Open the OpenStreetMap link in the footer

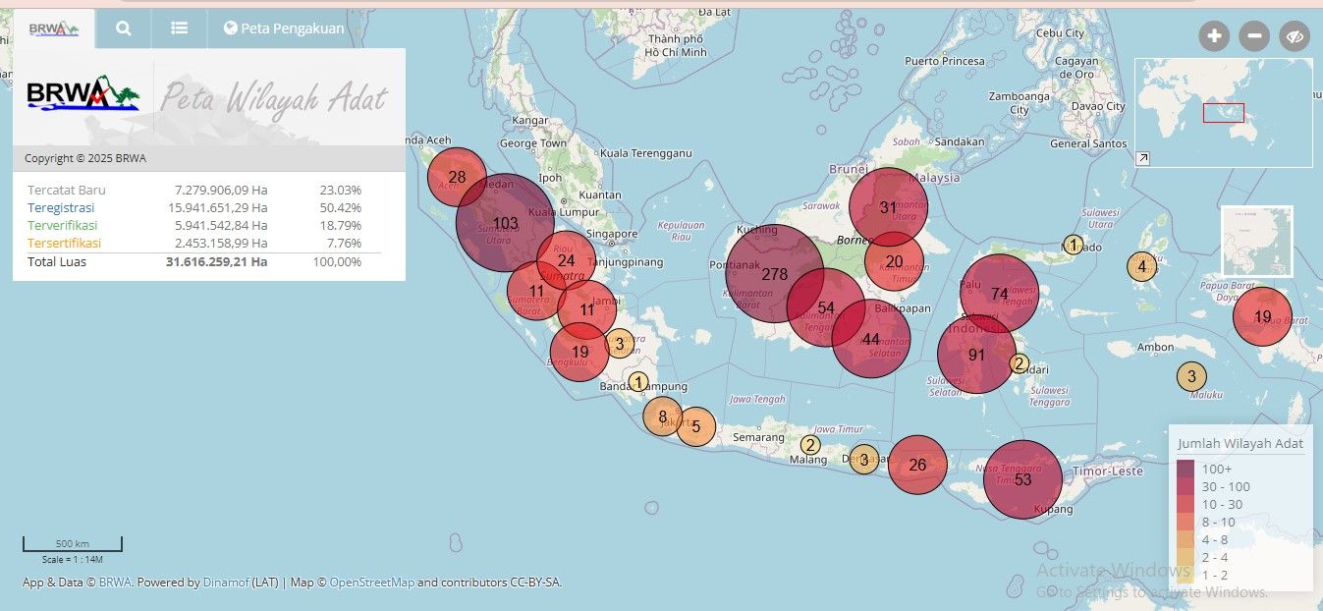pos(371,582)
